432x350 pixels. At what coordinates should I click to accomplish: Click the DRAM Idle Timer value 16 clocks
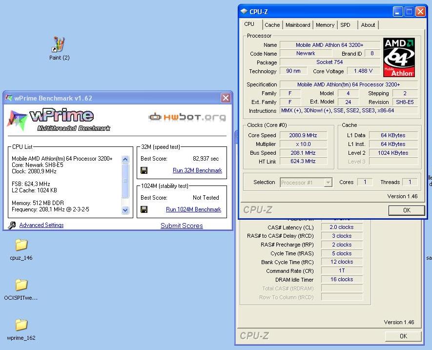342,279
